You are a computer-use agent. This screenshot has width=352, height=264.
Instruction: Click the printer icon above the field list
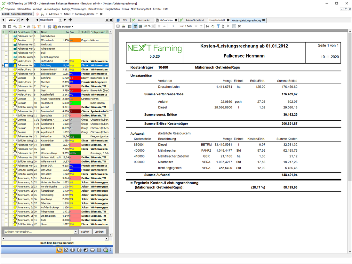28,27
